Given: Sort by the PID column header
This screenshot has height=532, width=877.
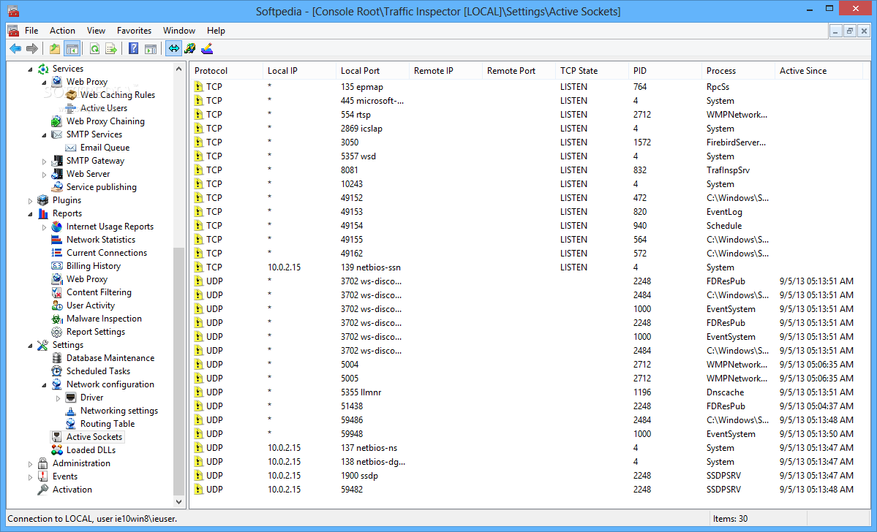Looking at the screenshot, I should (x=665, y=71).
